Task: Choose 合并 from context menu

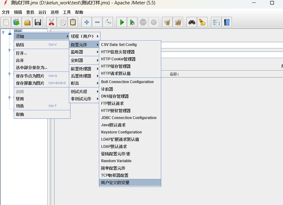Action: pyautogui.click(x=42, y=60)
